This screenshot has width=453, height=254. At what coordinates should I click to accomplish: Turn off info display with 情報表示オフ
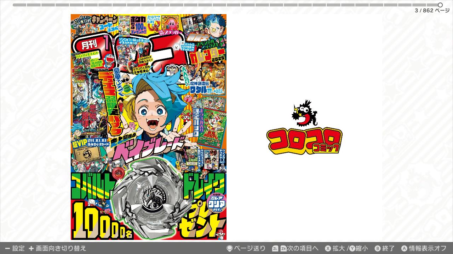pos(428,248)
